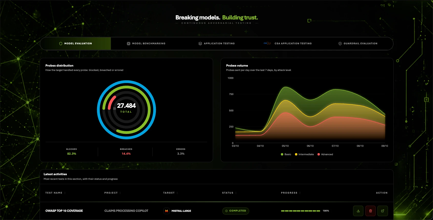Click the check icon in the Completed badge
The image size is (433, 220).
226,211
